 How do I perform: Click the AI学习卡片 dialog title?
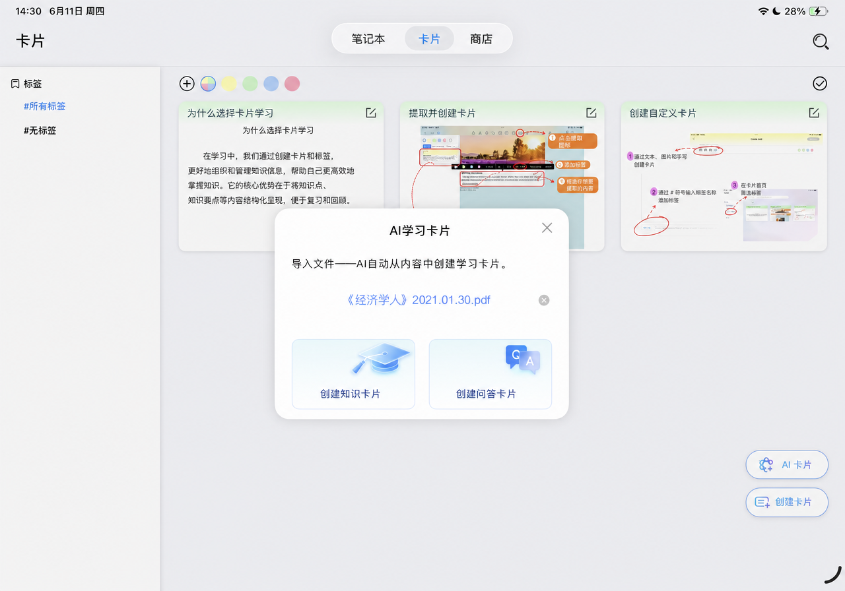pyautogui.click(x=420, y=231)
